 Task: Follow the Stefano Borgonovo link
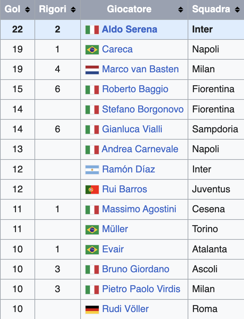143,109
